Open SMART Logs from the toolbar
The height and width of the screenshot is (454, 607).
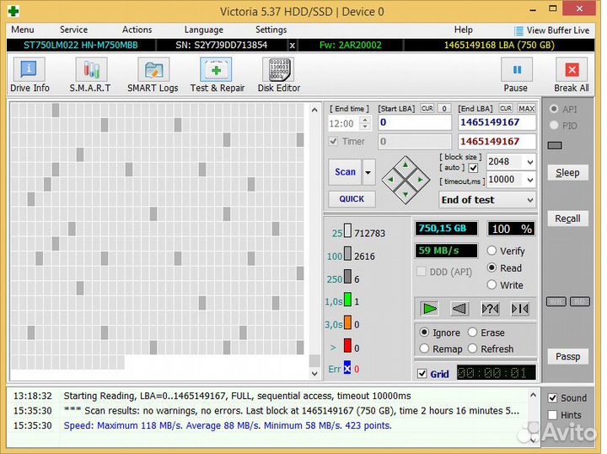(153, 75)
